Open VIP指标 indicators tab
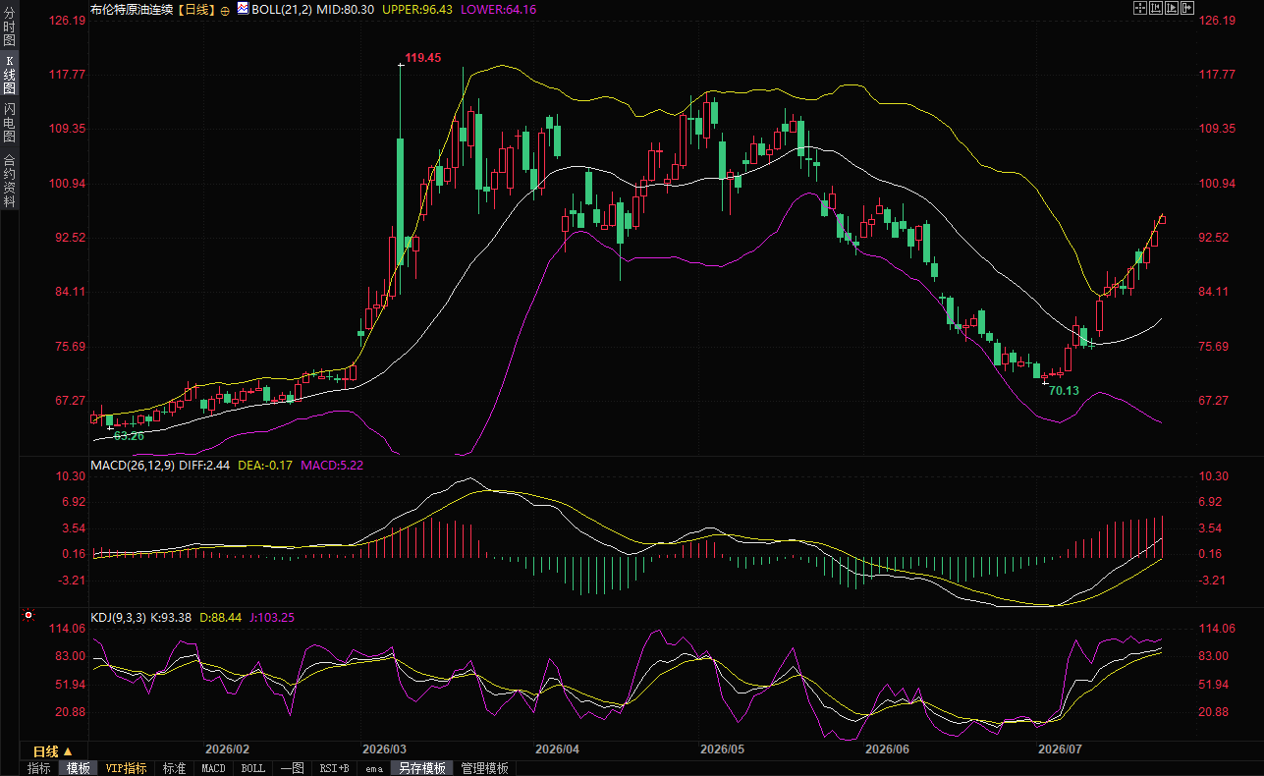The image size is (1264, 776). pyautogui.click(x=126, y=768)
